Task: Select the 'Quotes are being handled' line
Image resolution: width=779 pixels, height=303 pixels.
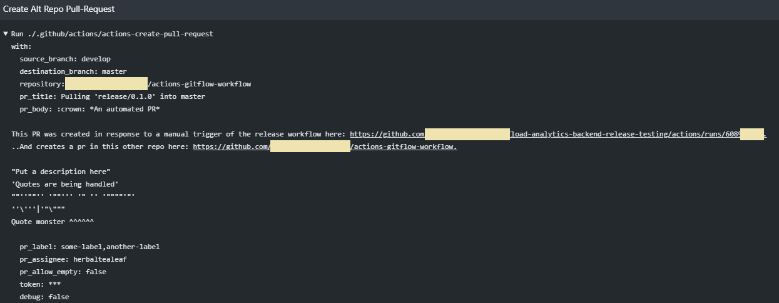Action: (65, 184)
